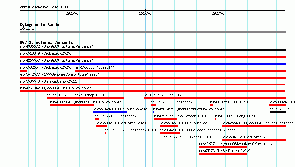
Task: Click nsv6527629 (Sedlazeck2020) label
Action: pyautogui.click(x=176, y=102)
